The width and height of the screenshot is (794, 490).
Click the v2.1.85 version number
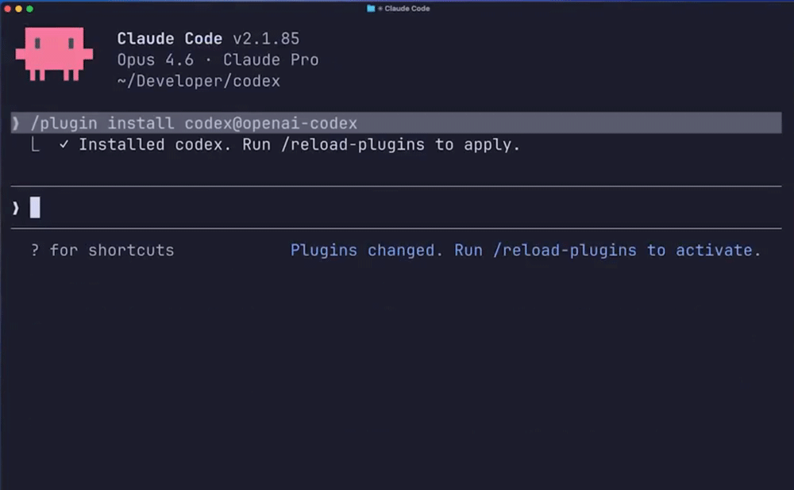pyautogui.click(x=266, y=39)
